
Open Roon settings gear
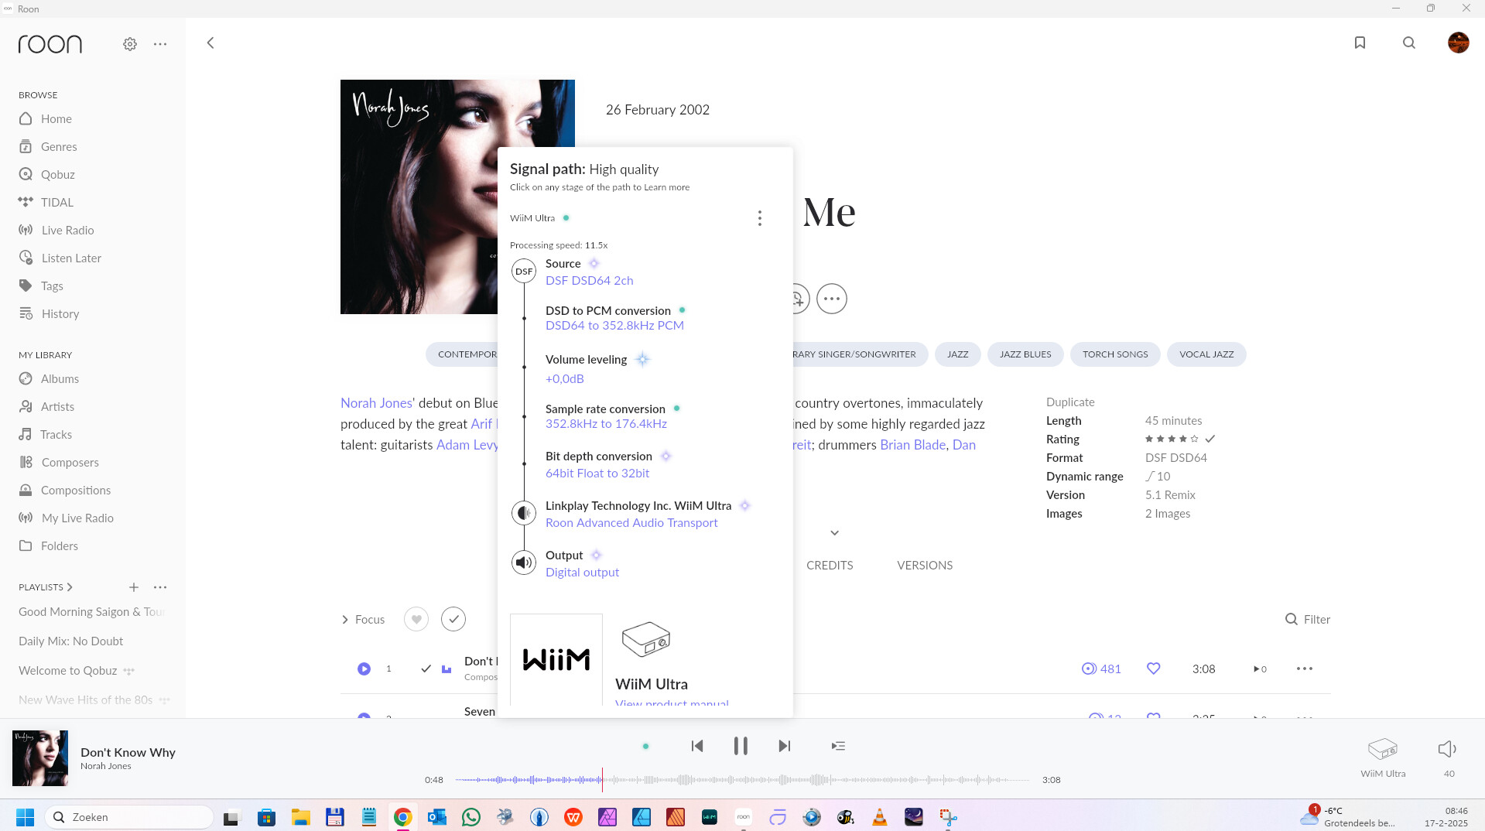[130, 44]
